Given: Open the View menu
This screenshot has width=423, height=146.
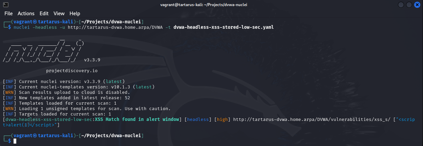Looking at the screenshot, I should [x=59, y=14].
